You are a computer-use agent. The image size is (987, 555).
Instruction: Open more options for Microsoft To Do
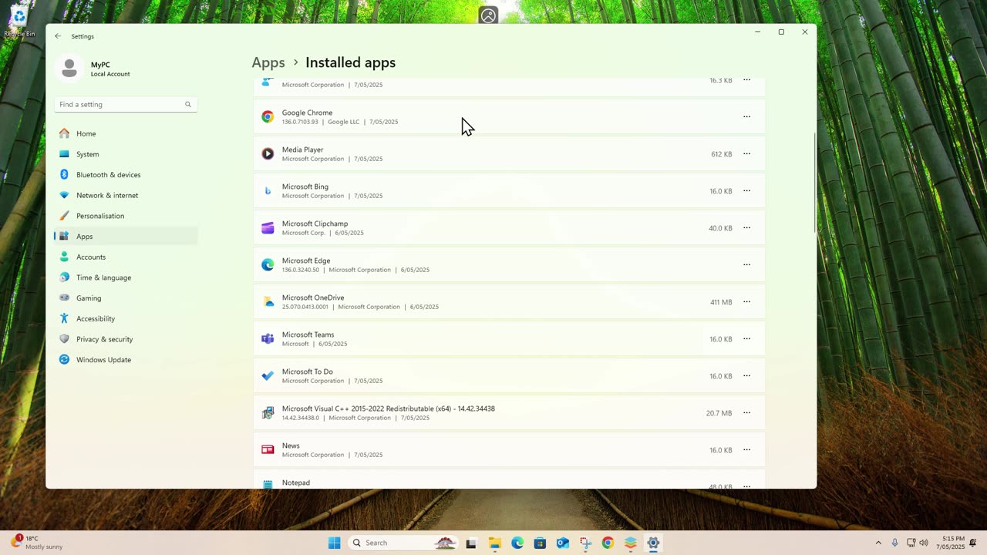click(x=746, y=376)
